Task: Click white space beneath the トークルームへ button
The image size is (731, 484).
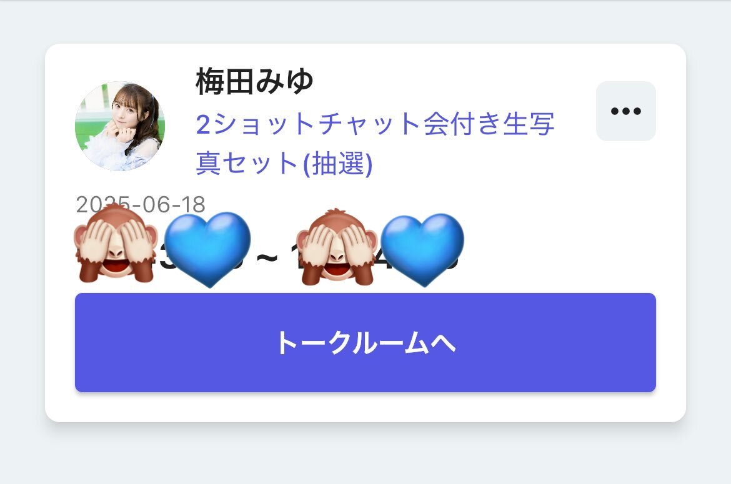Action: pyautogui.click(x=365, y=407)
